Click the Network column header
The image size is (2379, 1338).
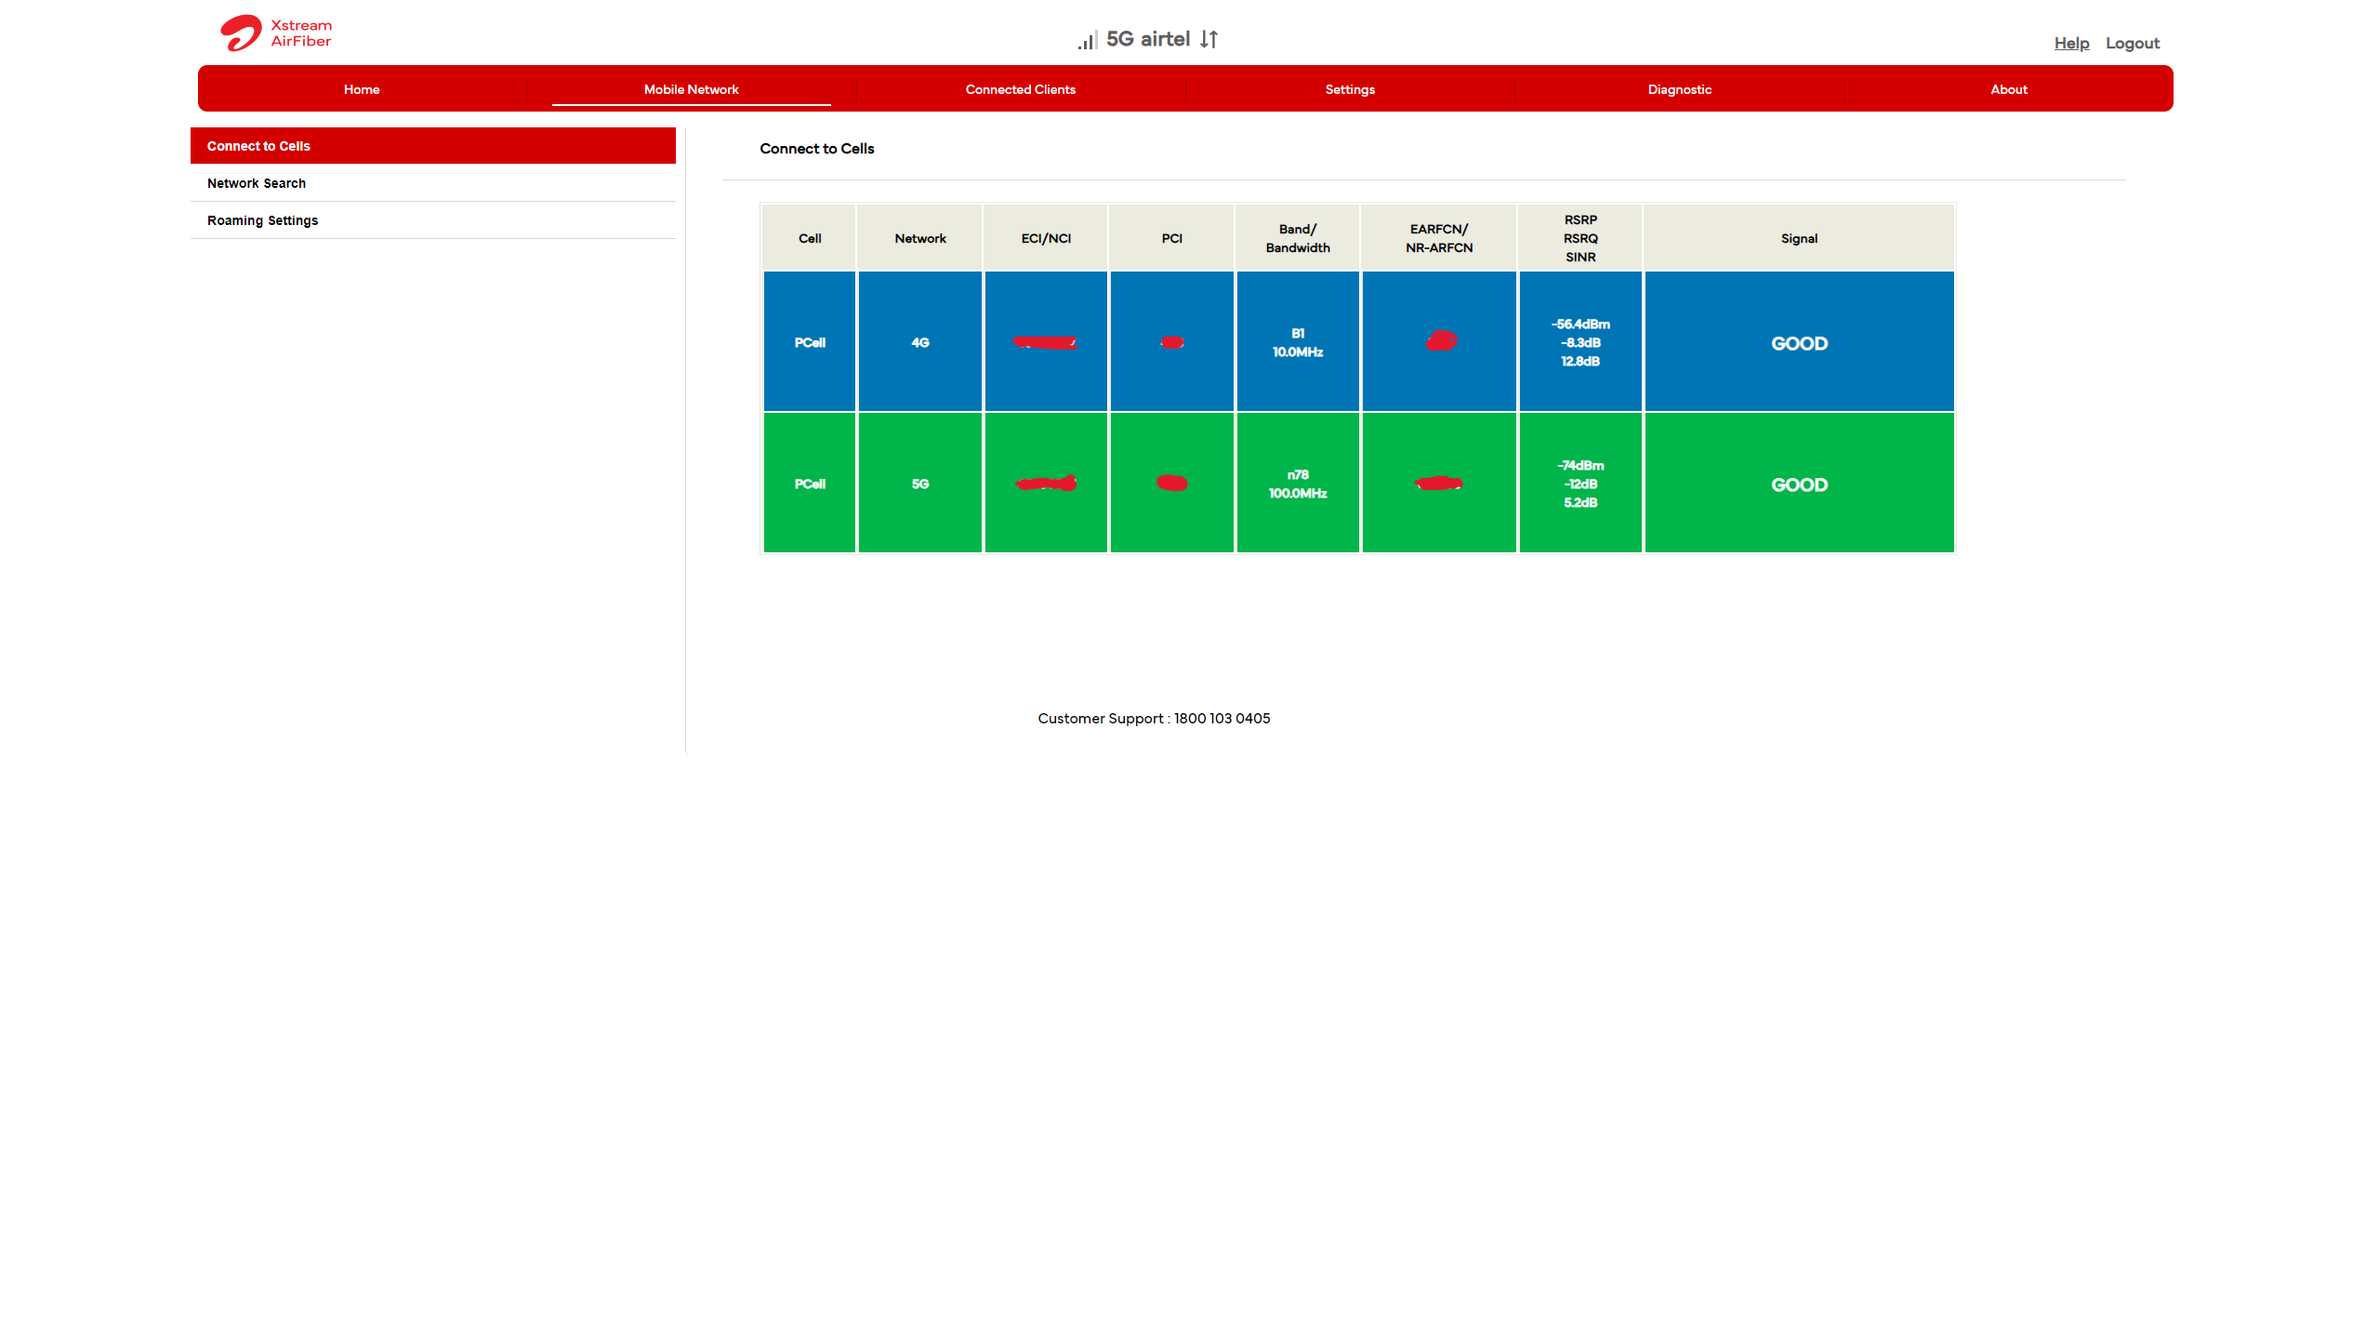click(x=919, y=238)
